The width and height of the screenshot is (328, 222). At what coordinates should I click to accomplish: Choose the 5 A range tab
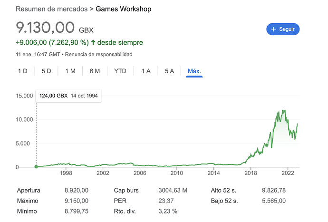(x=169, y=71)
